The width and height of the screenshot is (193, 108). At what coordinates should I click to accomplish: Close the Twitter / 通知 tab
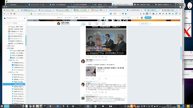18,10
